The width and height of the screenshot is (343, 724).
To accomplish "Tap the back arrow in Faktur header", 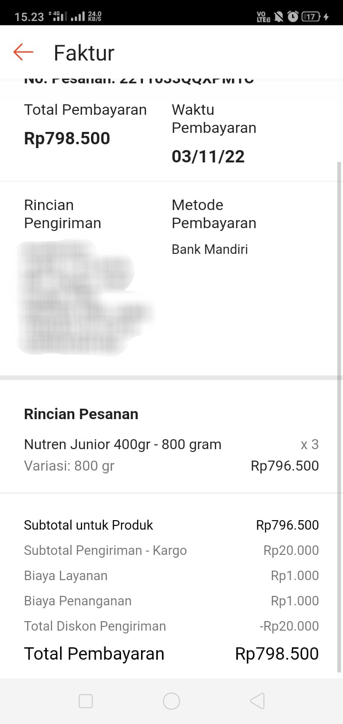I will (x=23, y=52).
